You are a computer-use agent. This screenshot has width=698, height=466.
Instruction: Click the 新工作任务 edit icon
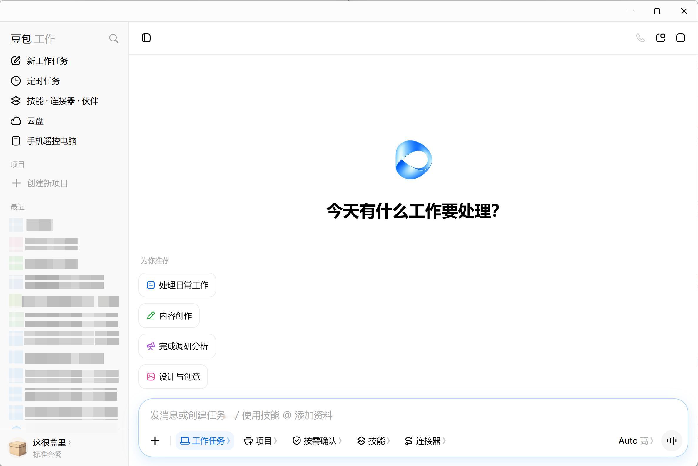click(x=16, y=61)
